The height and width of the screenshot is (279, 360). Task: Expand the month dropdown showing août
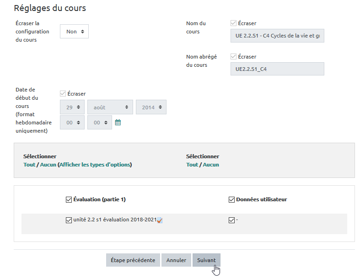pyautogui.click(x=110, y=107)
